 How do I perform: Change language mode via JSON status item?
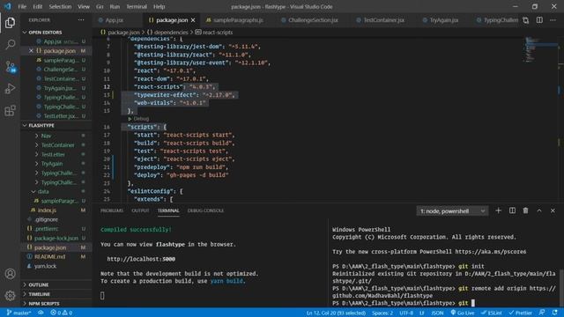[437, 313]
